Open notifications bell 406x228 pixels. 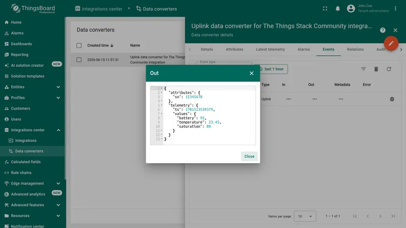[337, 9]
